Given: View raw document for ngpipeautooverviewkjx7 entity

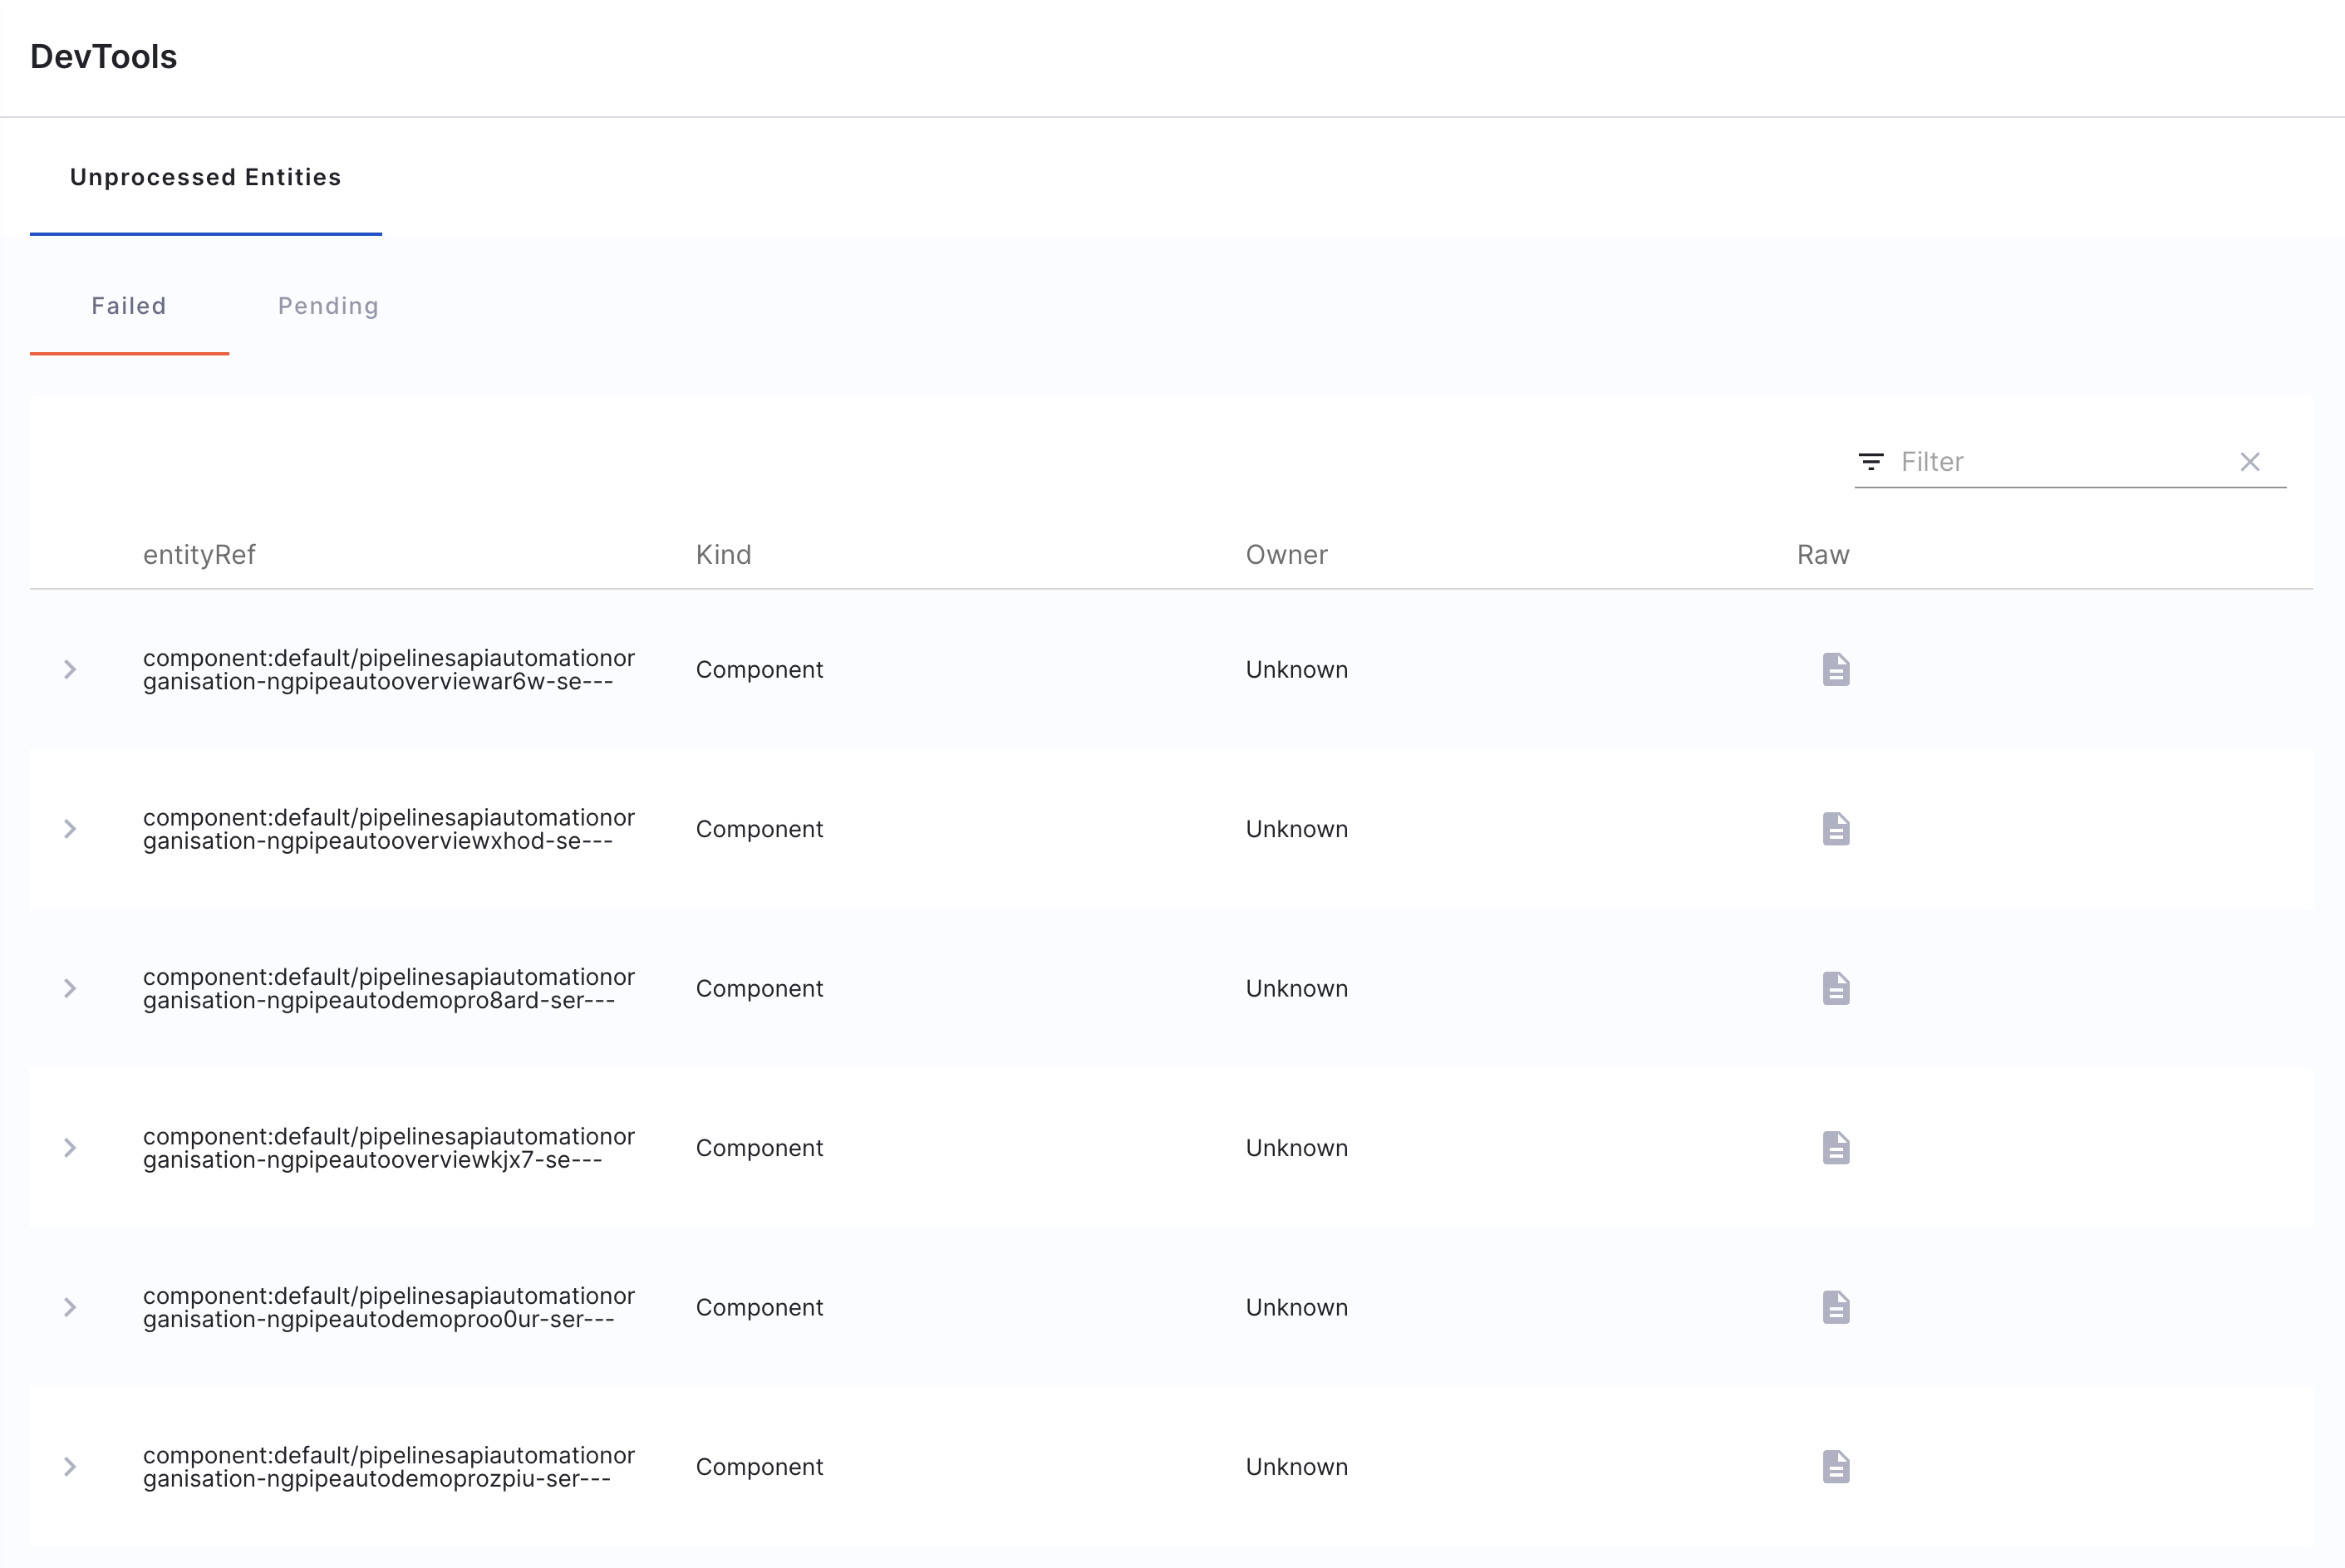Looking at the screenshot, I should coord(1835,1148).
